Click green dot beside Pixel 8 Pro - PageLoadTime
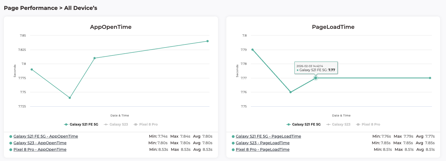The height and width of the screenshot is (161, 446). click(x=233, y=150)
